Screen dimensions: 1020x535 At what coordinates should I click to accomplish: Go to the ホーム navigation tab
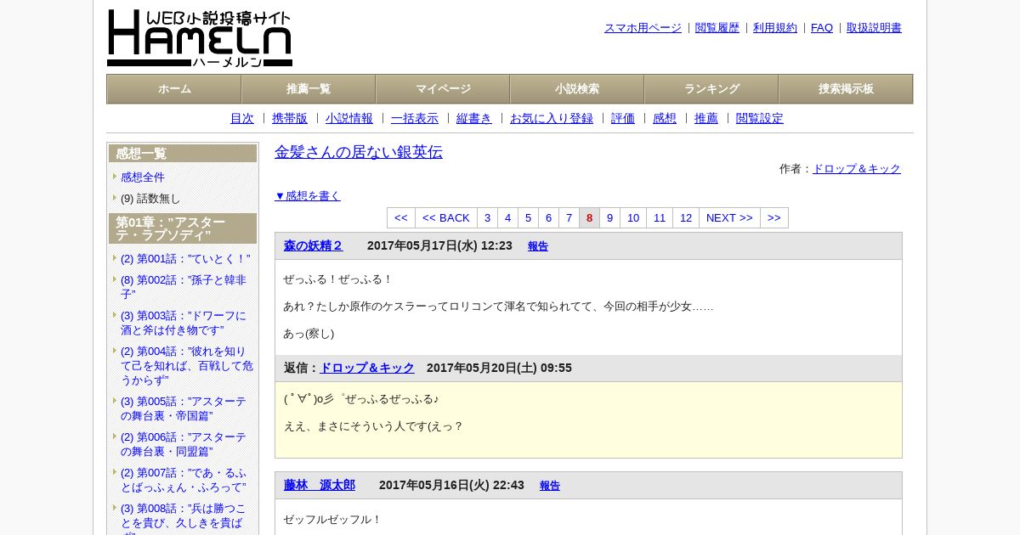point(174,89)
